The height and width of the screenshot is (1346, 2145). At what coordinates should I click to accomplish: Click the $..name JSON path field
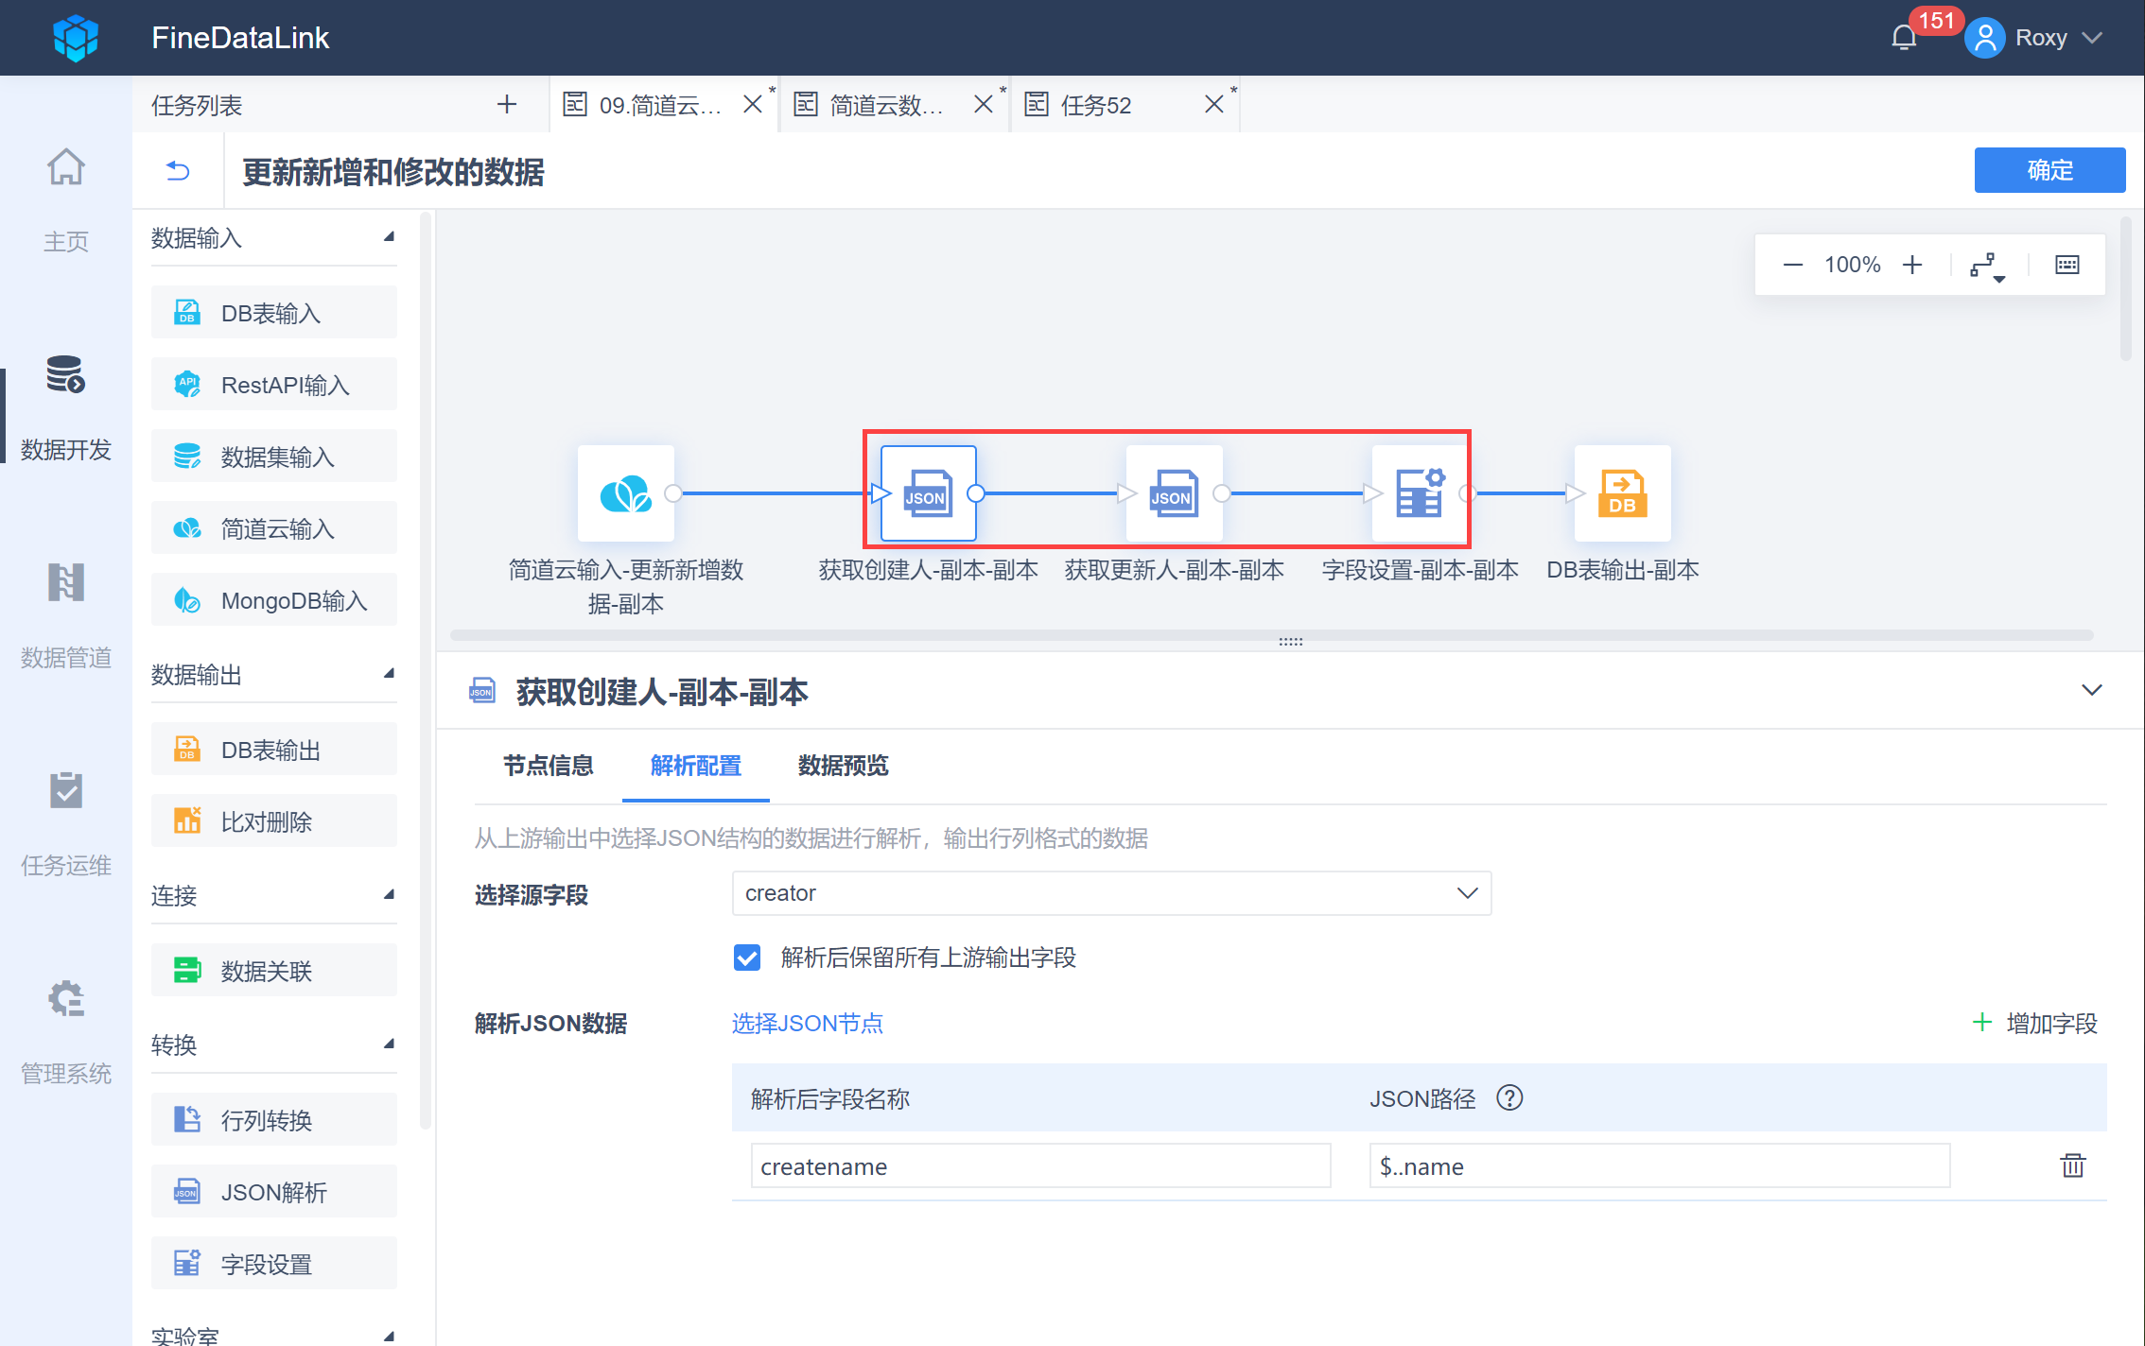click(1658, 1166)
